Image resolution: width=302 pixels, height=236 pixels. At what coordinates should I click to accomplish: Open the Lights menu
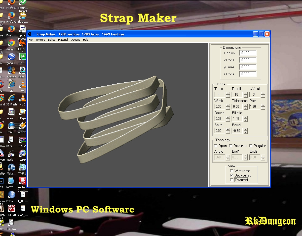[x=52, y=40]
